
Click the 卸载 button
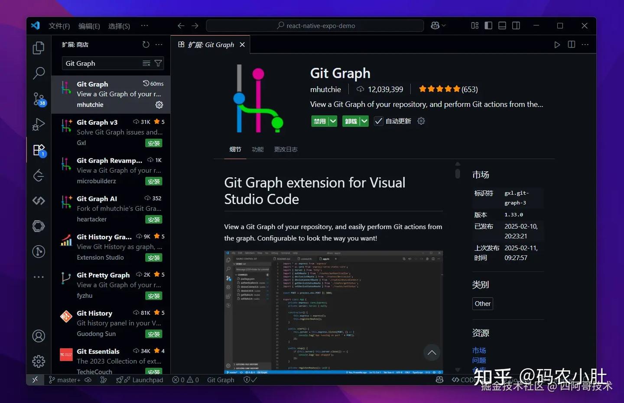pos(351,121)
